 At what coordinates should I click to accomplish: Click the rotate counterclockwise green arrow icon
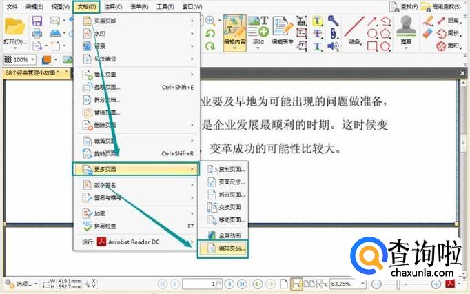[x=210, y=33]
